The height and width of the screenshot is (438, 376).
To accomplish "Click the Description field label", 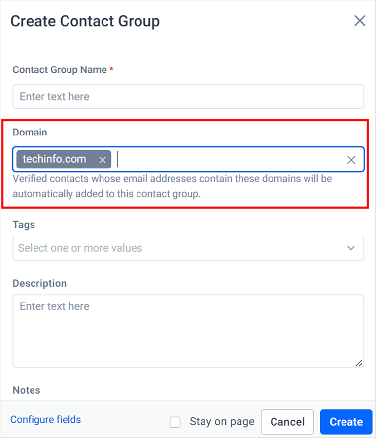I will point(39,283).
